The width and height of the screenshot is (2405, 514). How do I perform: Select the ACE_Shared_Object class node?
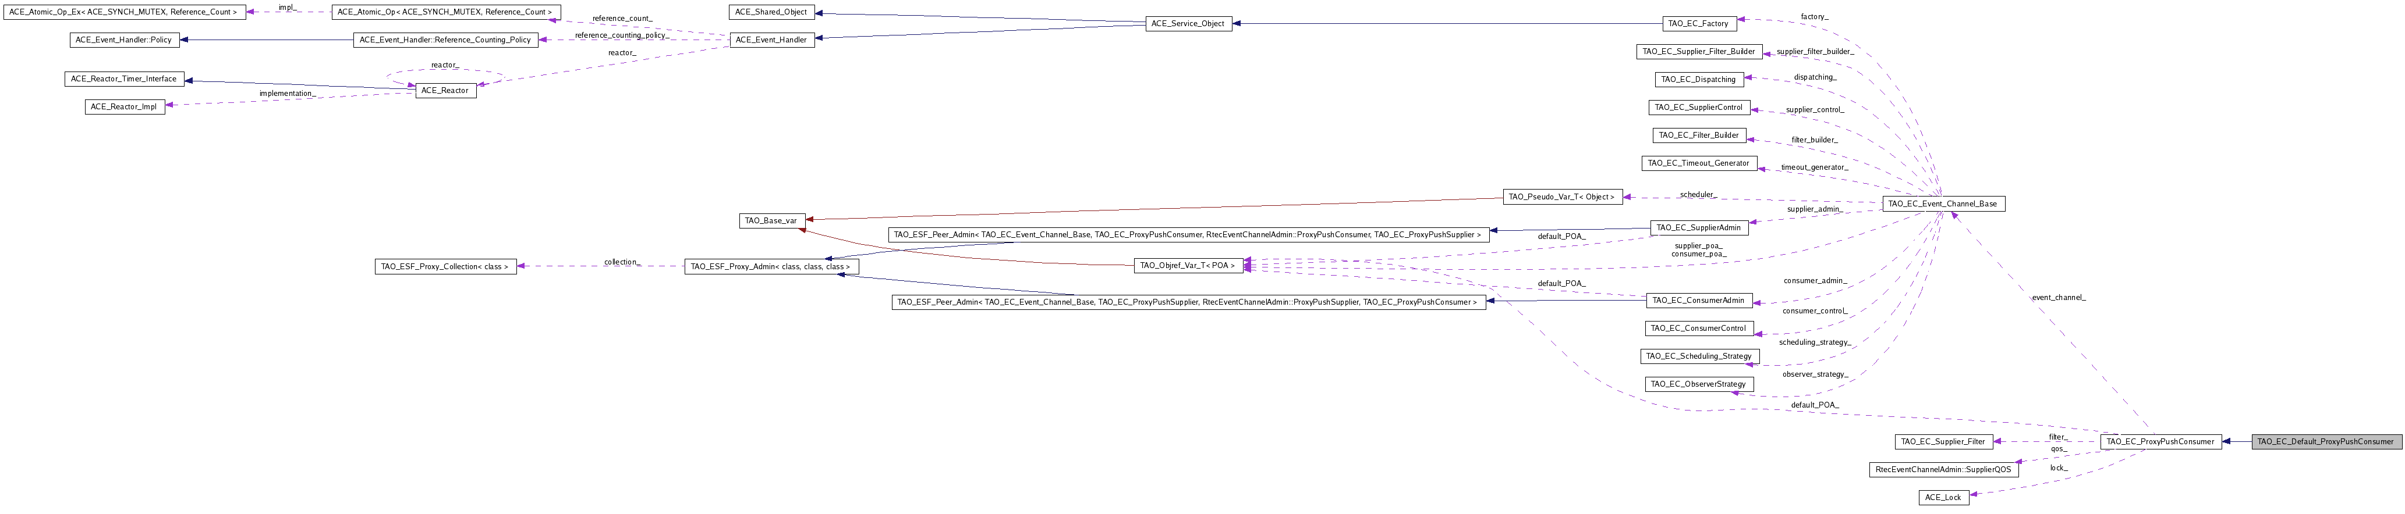pos(771,12)
